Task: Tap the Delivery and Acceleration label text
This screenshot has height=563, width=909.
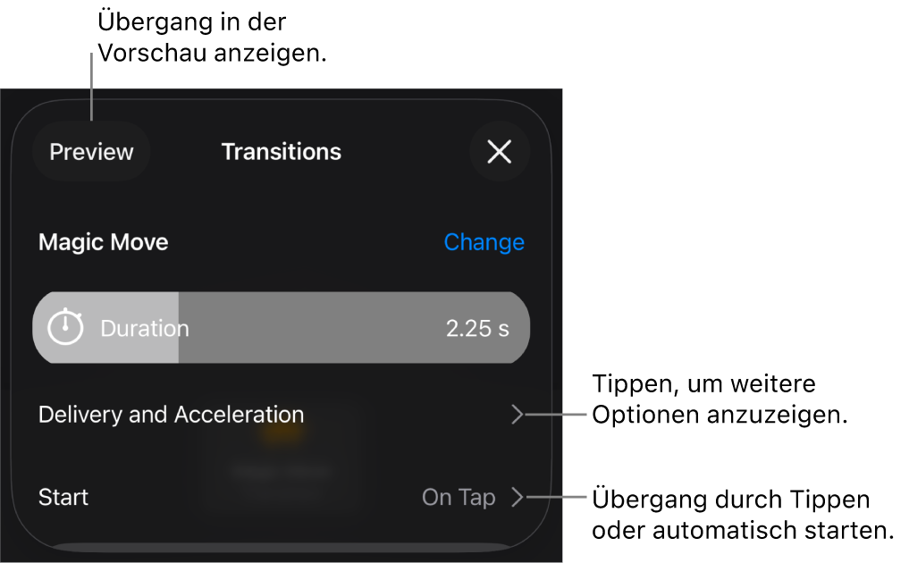Action: 171,415
